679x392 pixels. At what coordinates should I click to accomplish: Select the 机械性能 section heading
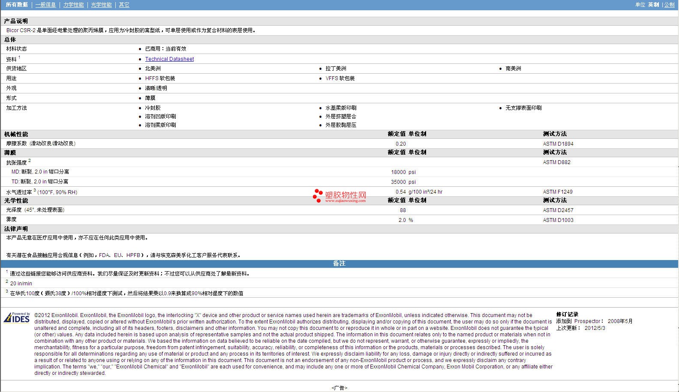point(16,134)
